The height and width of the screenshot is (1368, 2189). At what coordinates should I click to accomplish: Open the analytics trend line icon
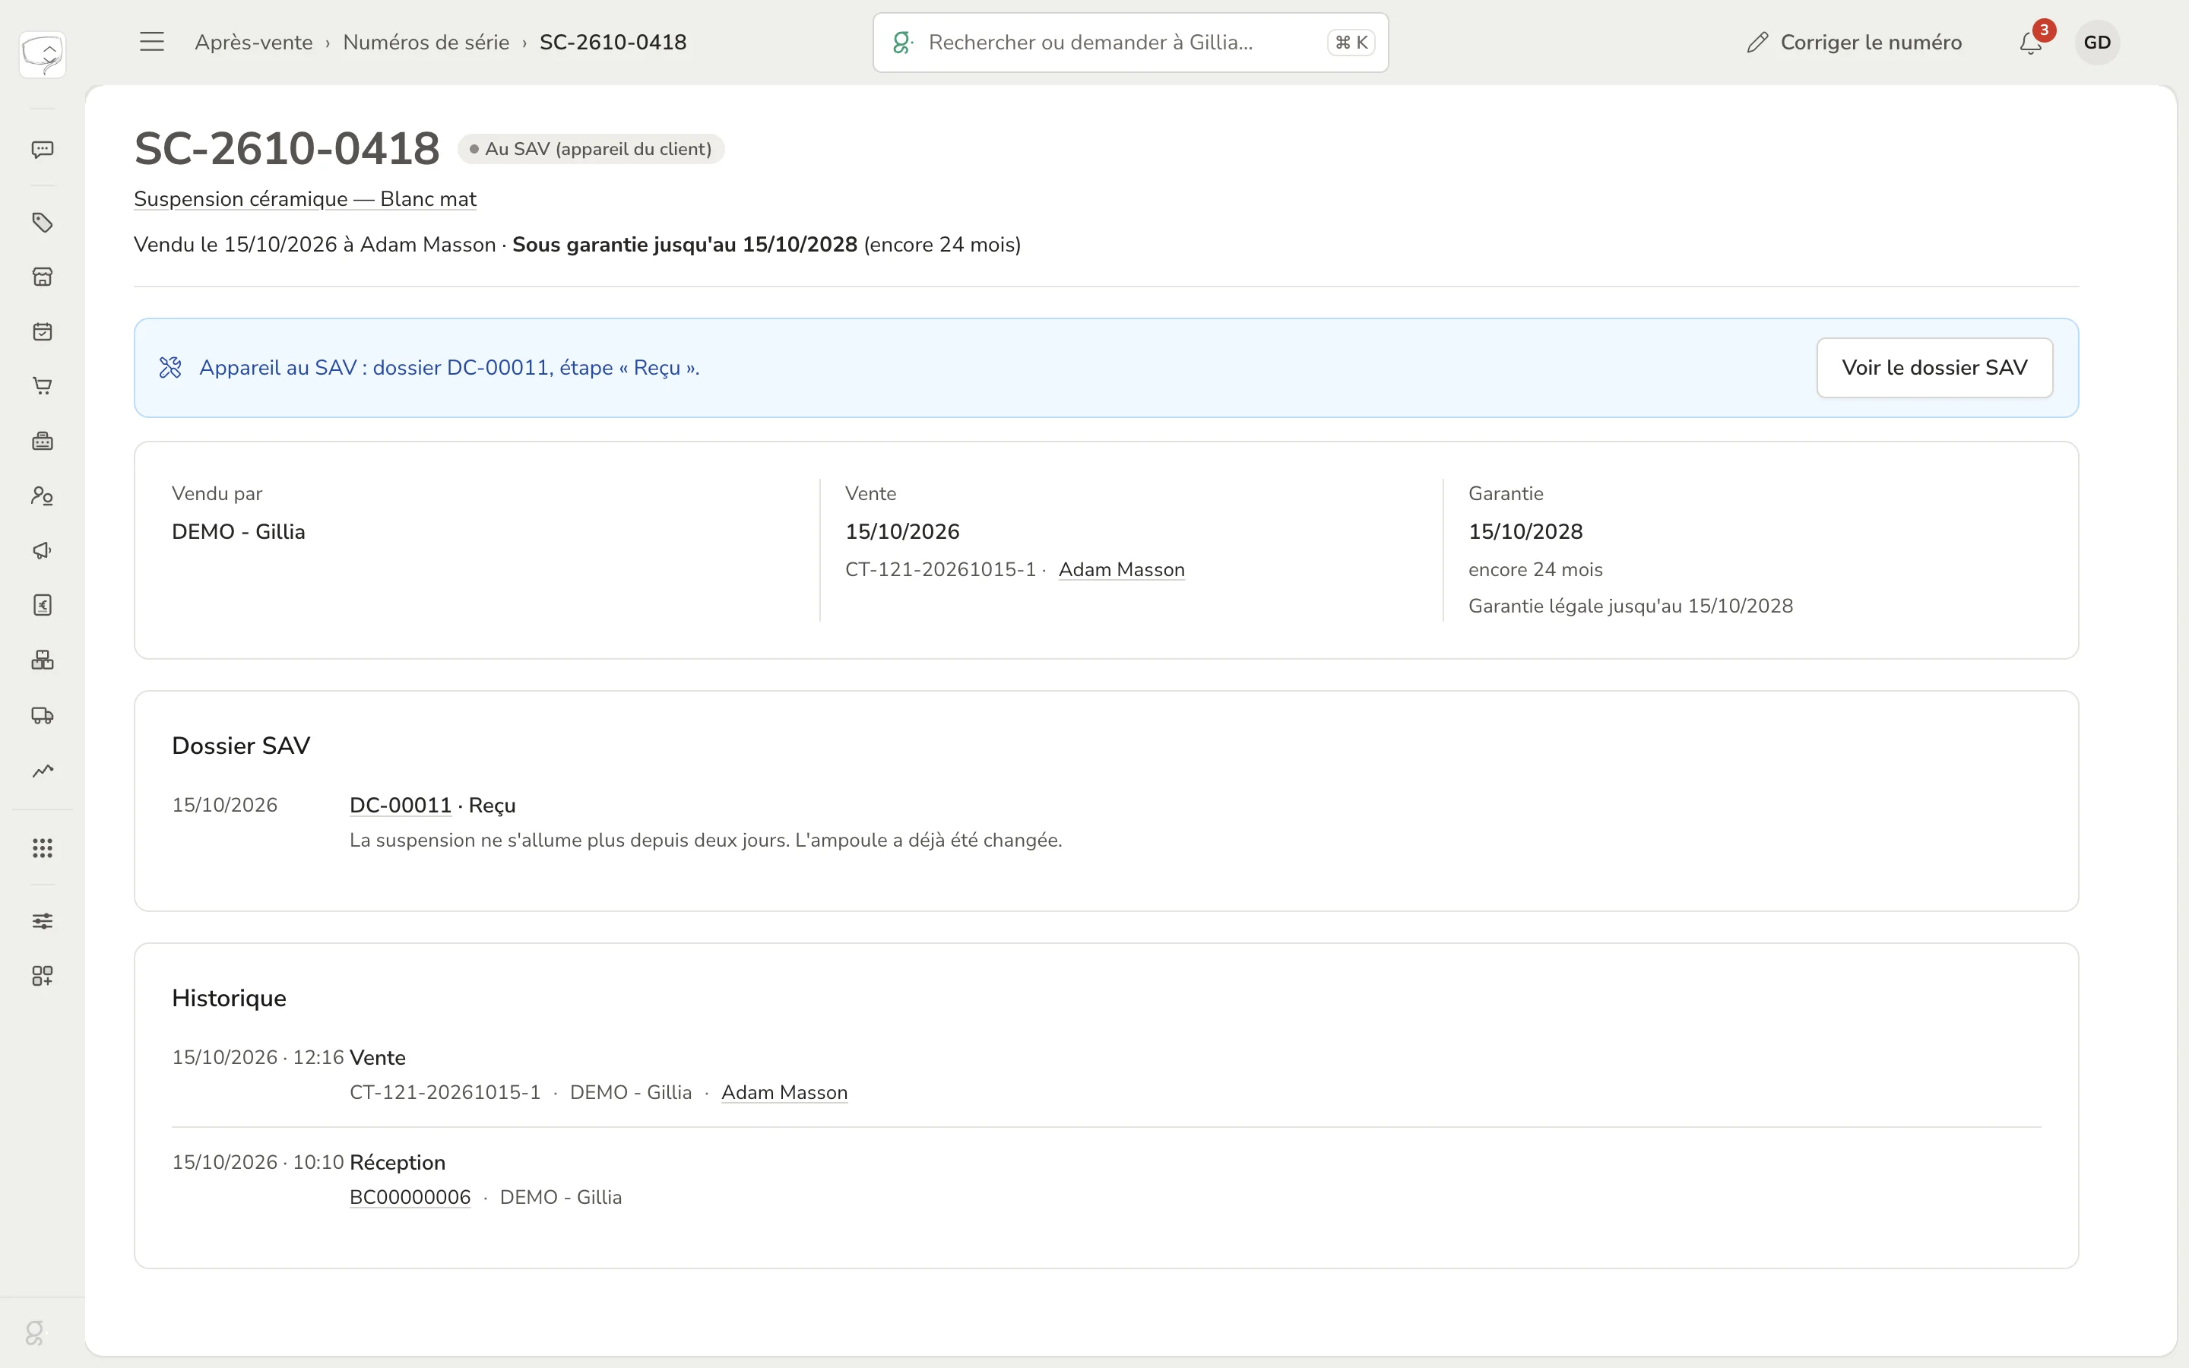[43, 771]
